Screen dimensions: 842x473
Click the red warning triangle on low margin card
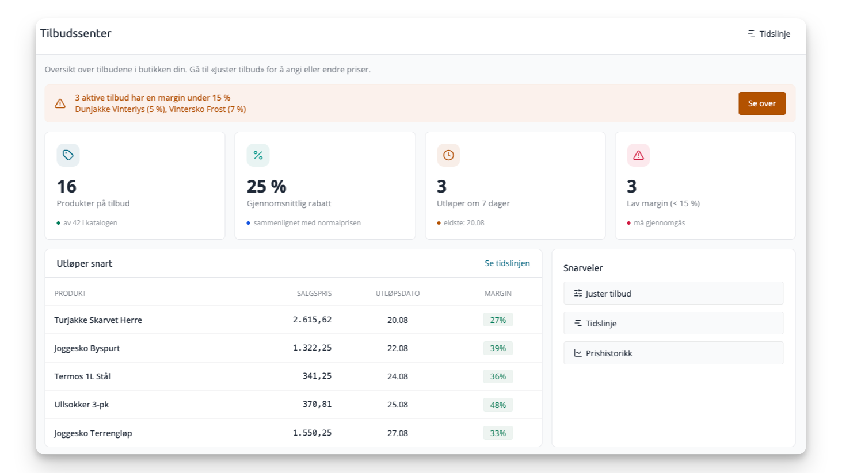(638, 155)
